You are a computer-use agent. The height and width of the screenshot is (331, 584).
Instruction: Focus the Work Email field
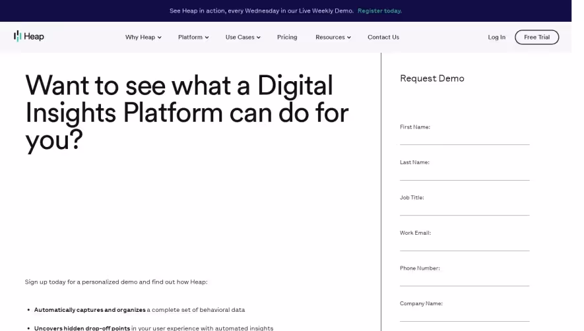(x=465, y=244)
